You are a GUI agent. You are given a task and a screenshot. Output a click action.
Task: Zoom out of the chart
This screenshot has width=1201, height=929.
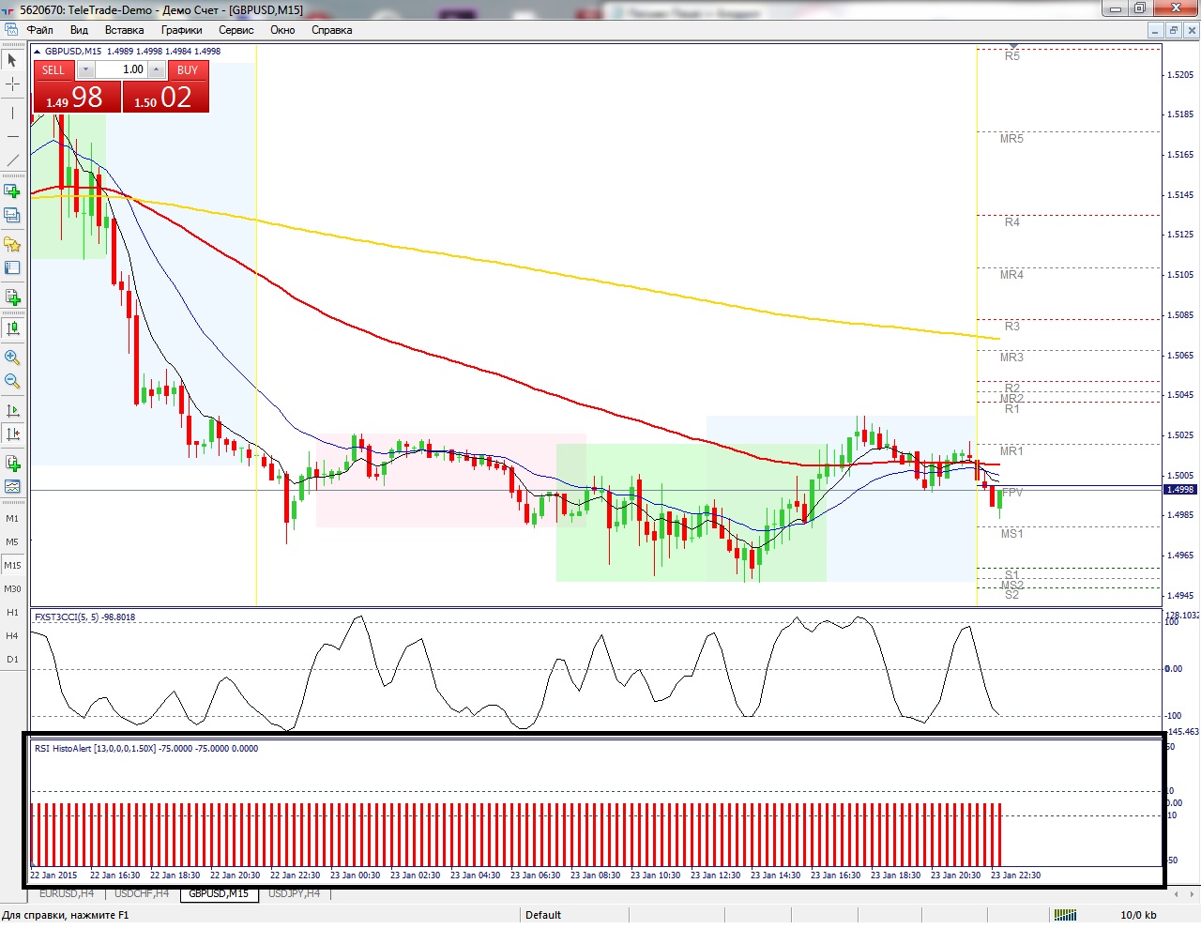(x=12, y=381)
